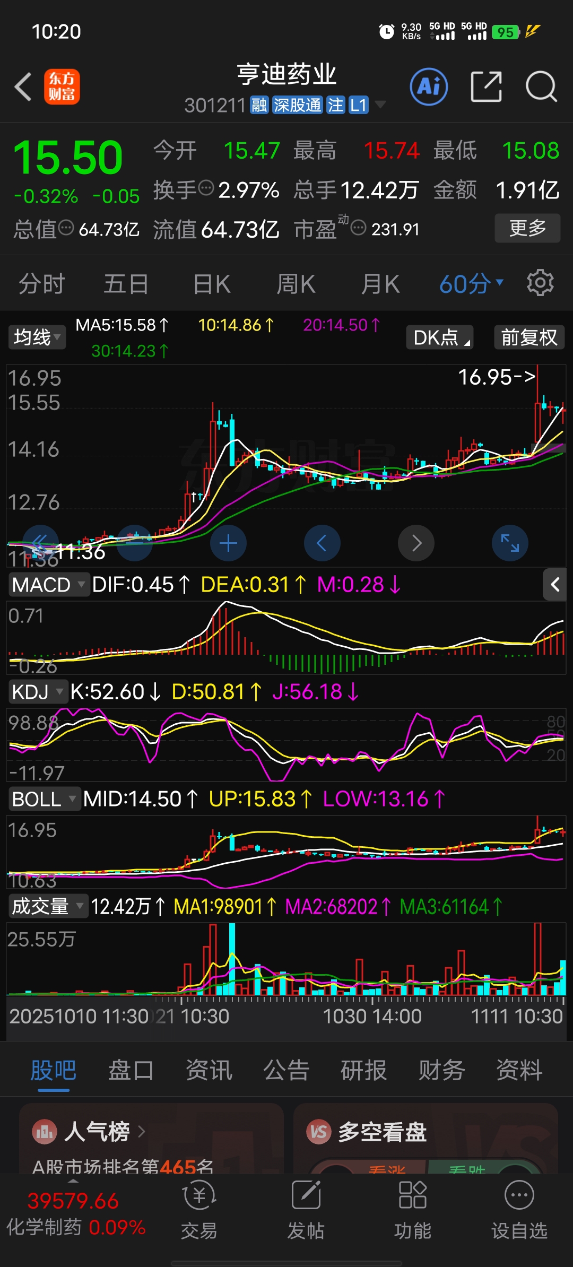The width and height of the screenshot is (573, 1267).
Task: Open BOLL indicator selector
Action: click(x=45, y=799)
